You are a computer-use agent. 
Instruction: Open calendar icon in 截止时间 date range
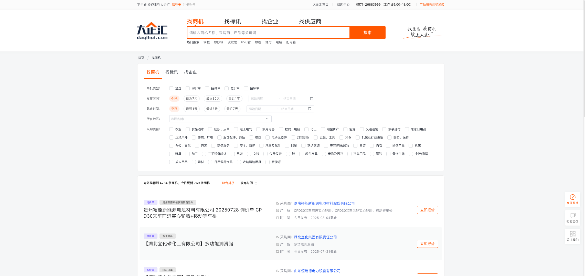310,109
